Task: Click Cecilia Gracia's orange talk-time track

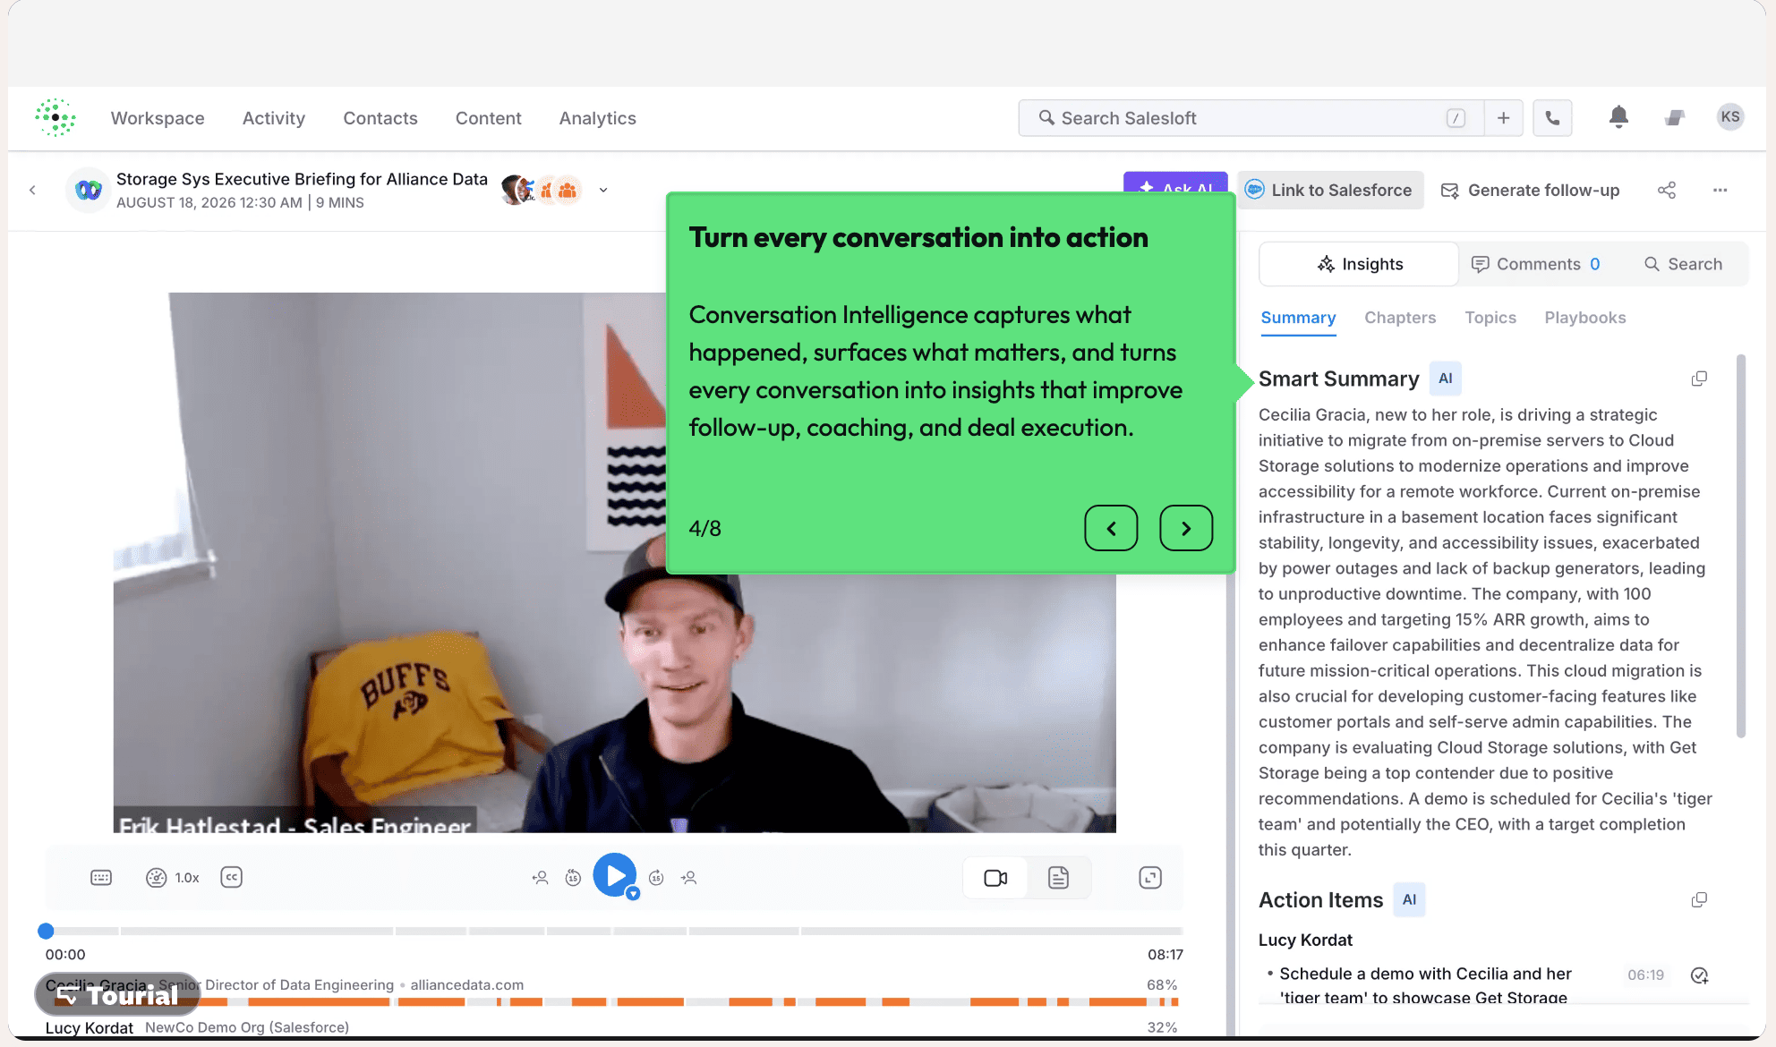Action: (614, 1002)
